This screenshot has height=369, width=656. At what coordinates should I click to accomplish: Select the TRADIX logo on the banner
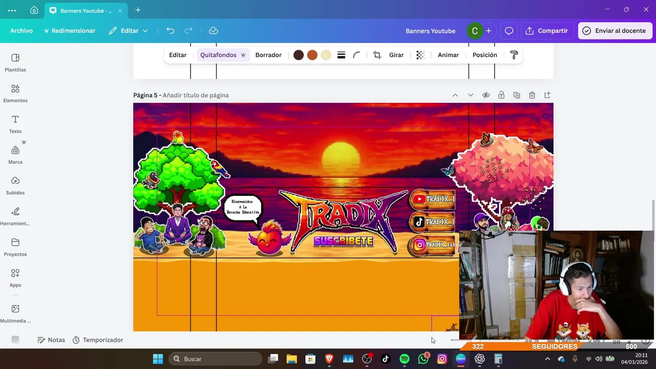point(343,220)
